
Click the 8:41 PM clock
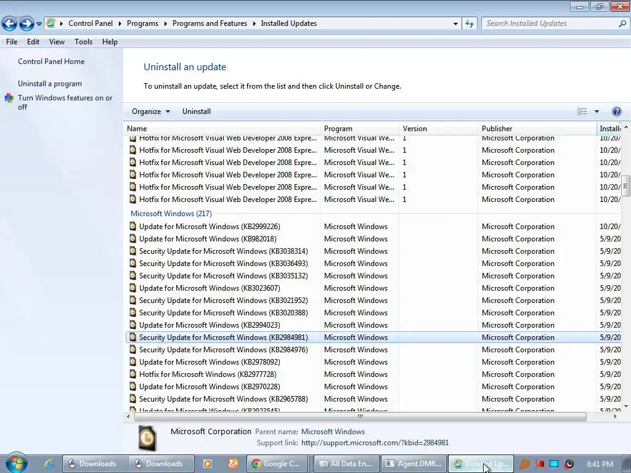point(600,464)
